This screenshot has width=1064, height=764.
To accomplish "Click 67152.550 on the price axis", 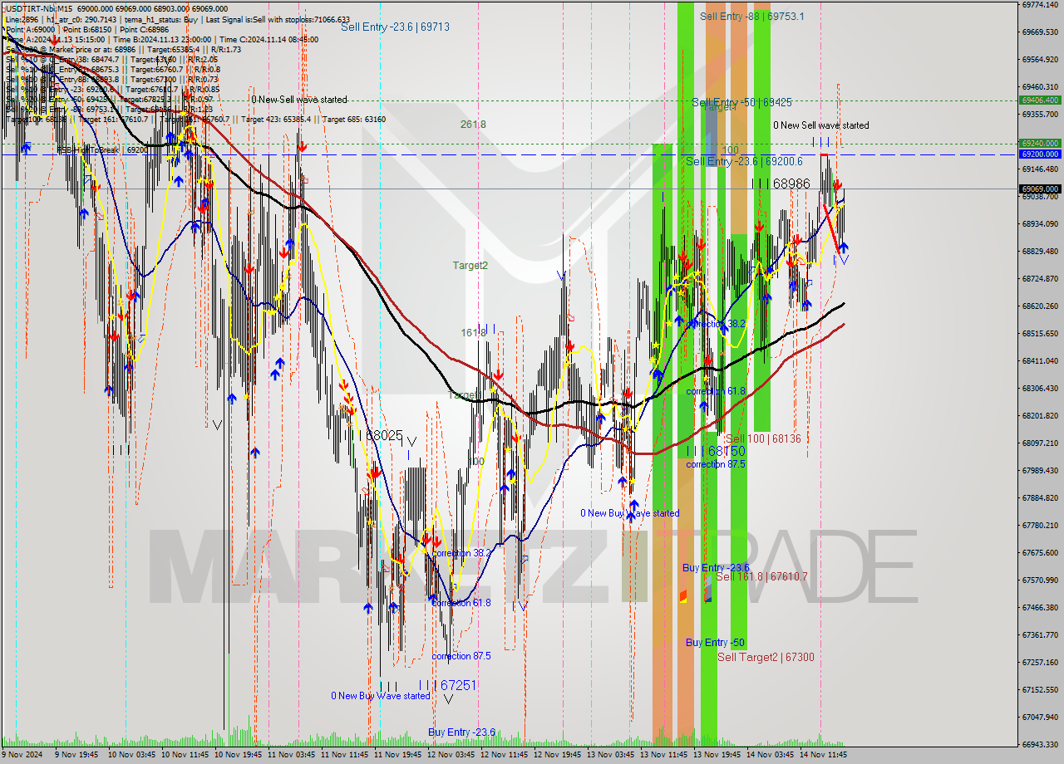I will (1040, 690).
